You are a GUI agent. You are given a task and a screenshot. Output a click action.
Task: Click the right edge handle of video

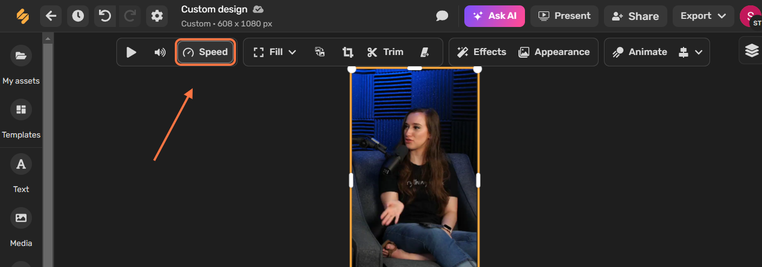tap(478, 180)
